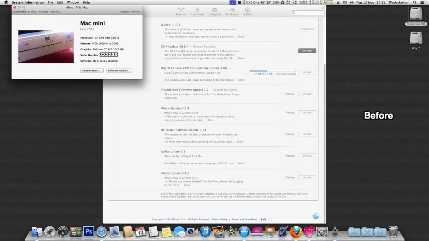Open Reminders checklist icon in Dock

153,232
